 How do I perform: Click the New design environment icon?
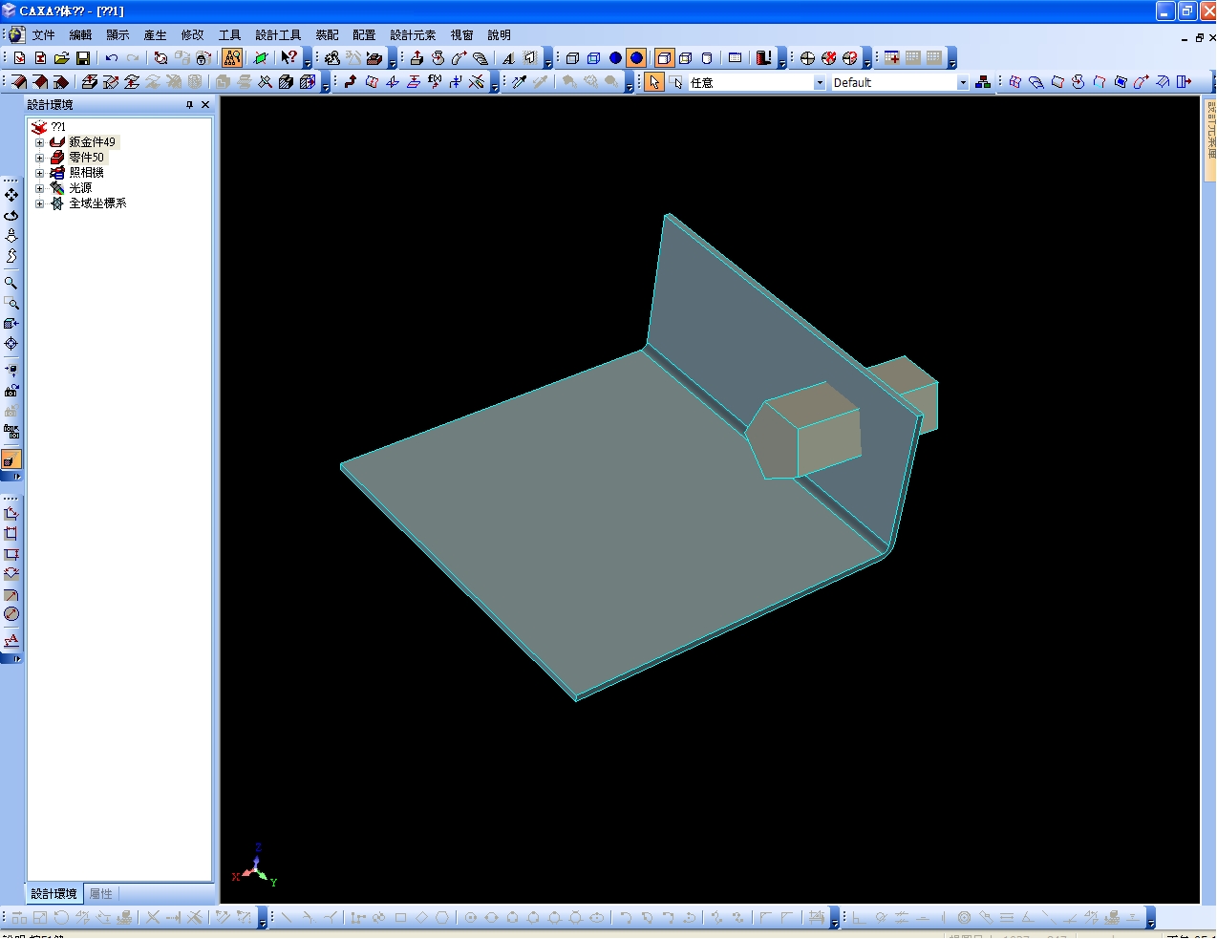pyautogui.click(x=19, y=58)
